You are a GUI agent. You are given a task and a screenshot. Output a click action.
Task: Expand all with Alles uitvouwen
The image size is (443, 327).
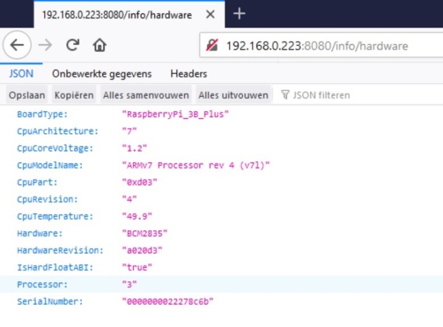[x=233, y=95]
